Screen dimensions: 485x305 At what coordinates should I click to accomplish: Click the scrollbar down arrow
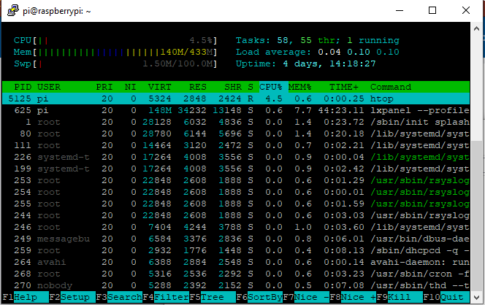coord(478,297)
